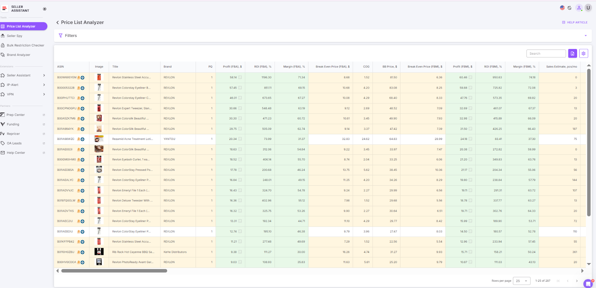
Task: Click blue icon for ASIN B00HVOCDCA
Action: coord(82,262)
